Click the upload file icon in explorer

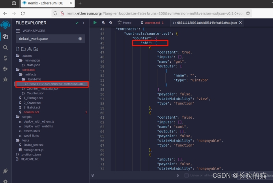tap(30, 49)
